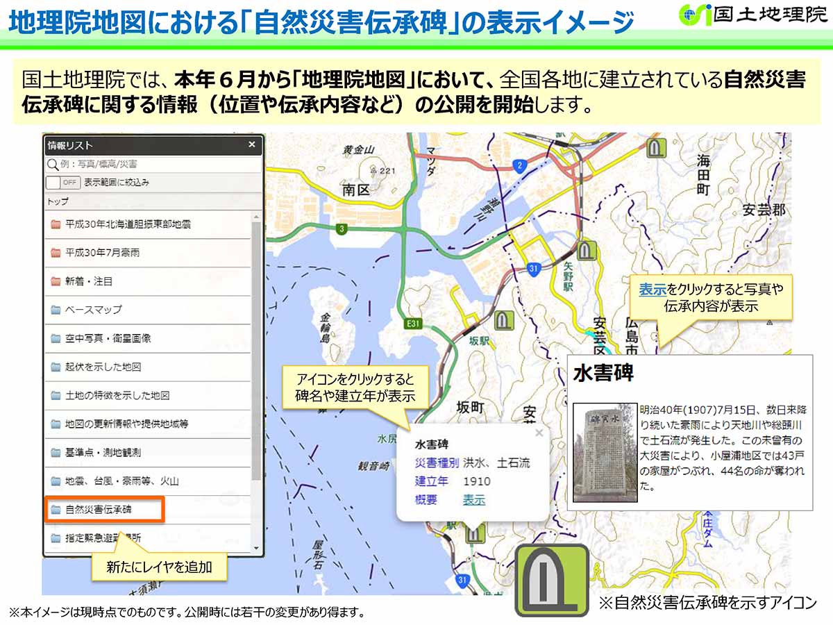Close the 水害碑 popup
The height and width of the screenshot is (625, 833).
(x=539, y=433)
